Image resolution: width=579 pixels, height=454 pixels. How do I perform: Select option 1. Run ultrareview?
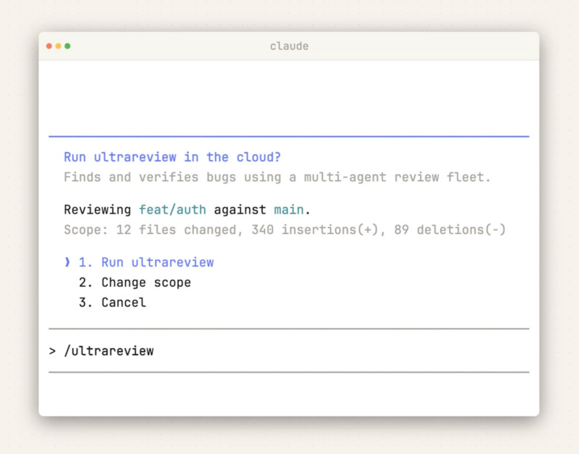pos(146,262)
